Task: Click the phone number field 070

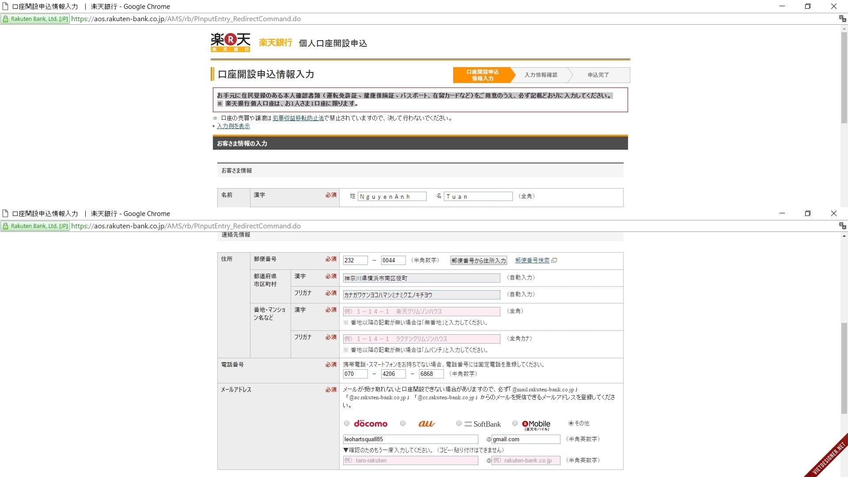Action: coord(356,374)
